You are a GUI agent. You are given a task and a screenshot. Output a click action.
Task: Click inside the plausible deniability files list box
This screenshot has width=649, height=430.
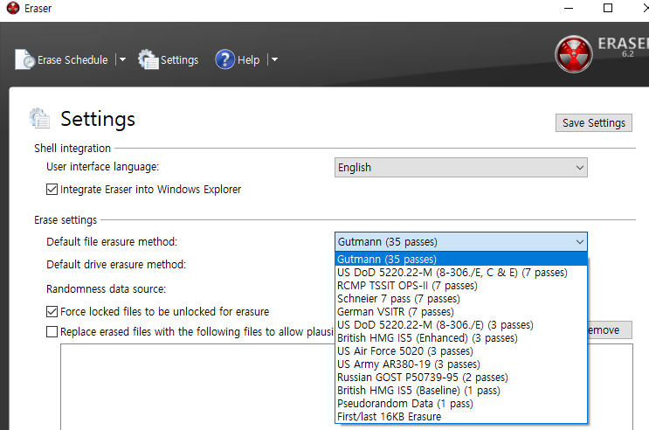[x=197, y=387]
